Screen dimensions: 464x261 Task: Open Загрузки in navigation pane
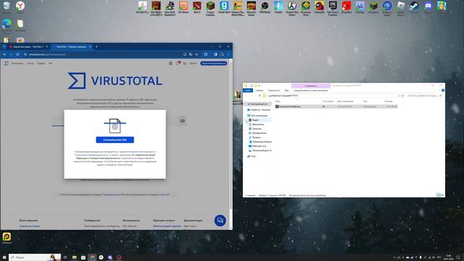(254, 129)
